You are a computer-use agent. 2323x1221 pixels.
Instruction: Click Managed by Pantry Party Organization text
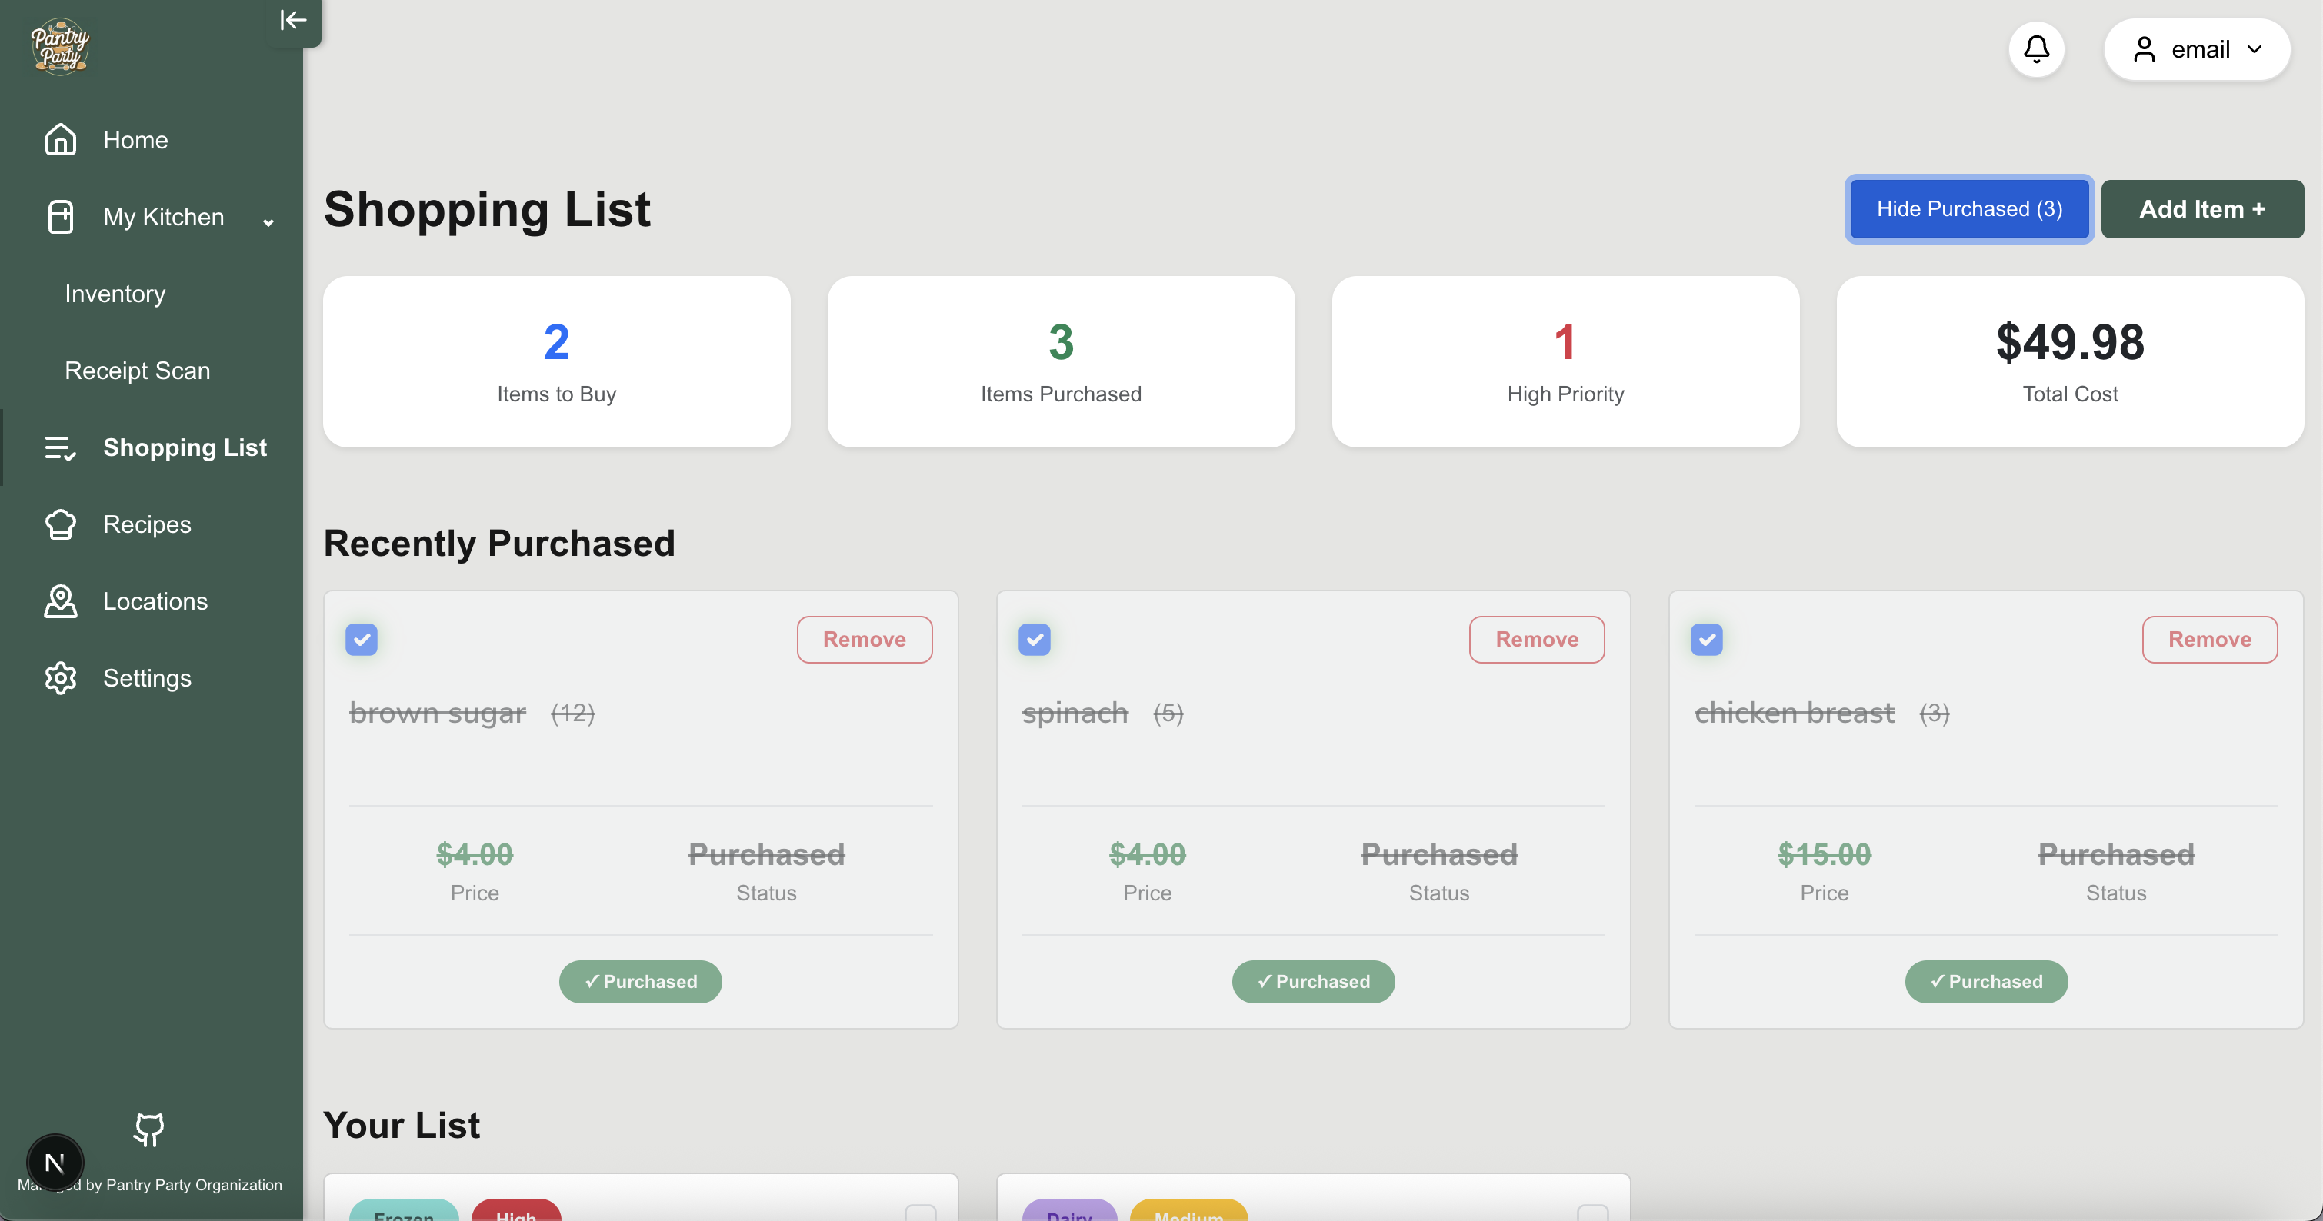coord(150,1185)
